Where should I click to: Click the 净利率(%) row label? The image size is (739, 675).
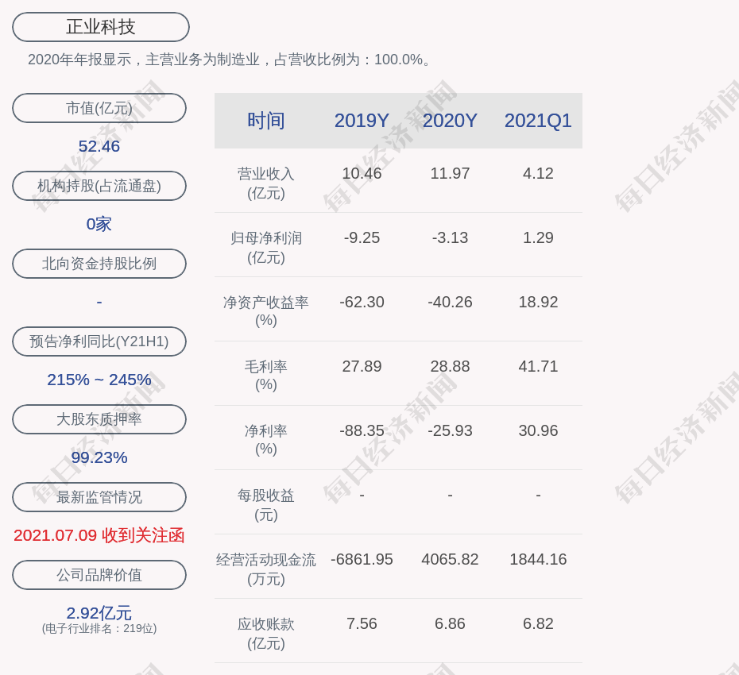266,439
